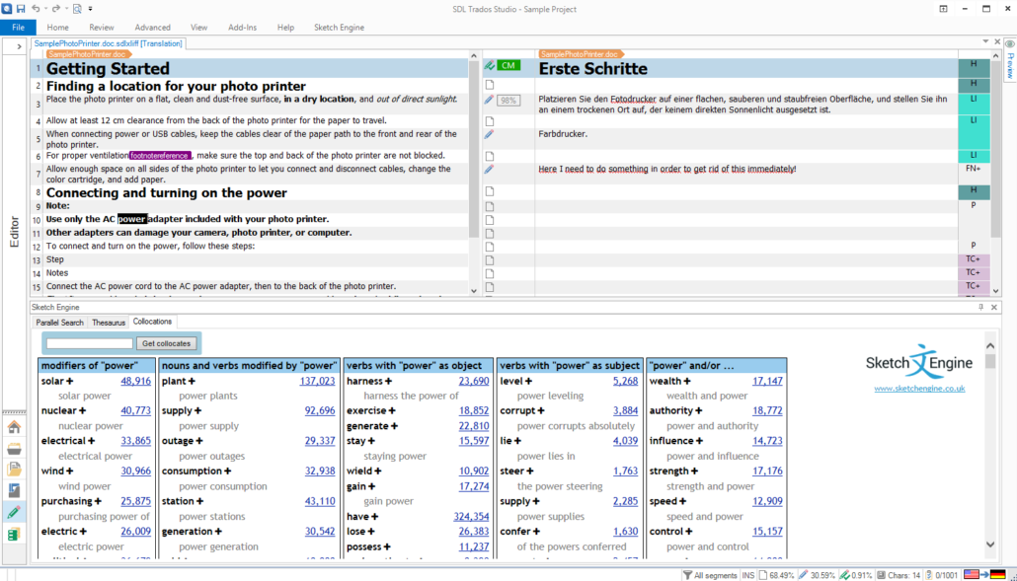Click the collocates search input field
The width and height of the screenshot is (1017, 581).
(89, 343)
